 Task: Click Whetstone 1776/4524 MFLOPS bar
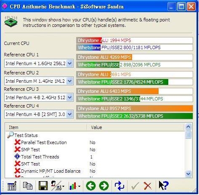click(x=135, y=82)
